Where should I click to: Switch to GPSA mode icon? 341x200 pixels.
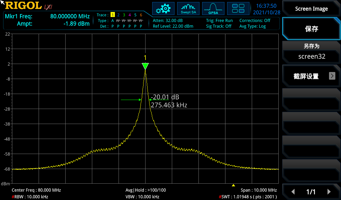(x=213, y=9)
